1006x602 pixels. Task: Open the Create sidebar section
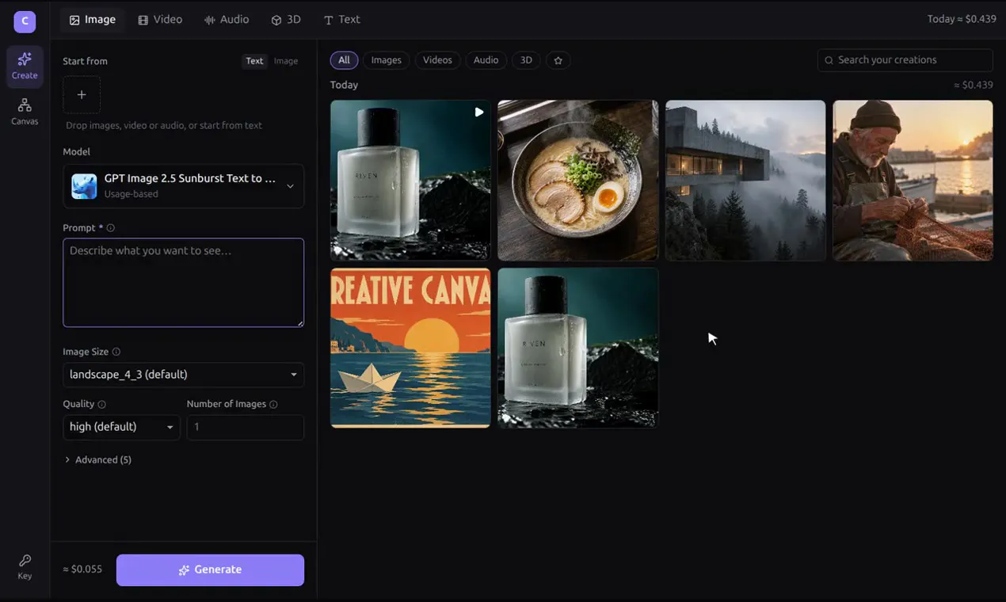click(x=25, y=67)
